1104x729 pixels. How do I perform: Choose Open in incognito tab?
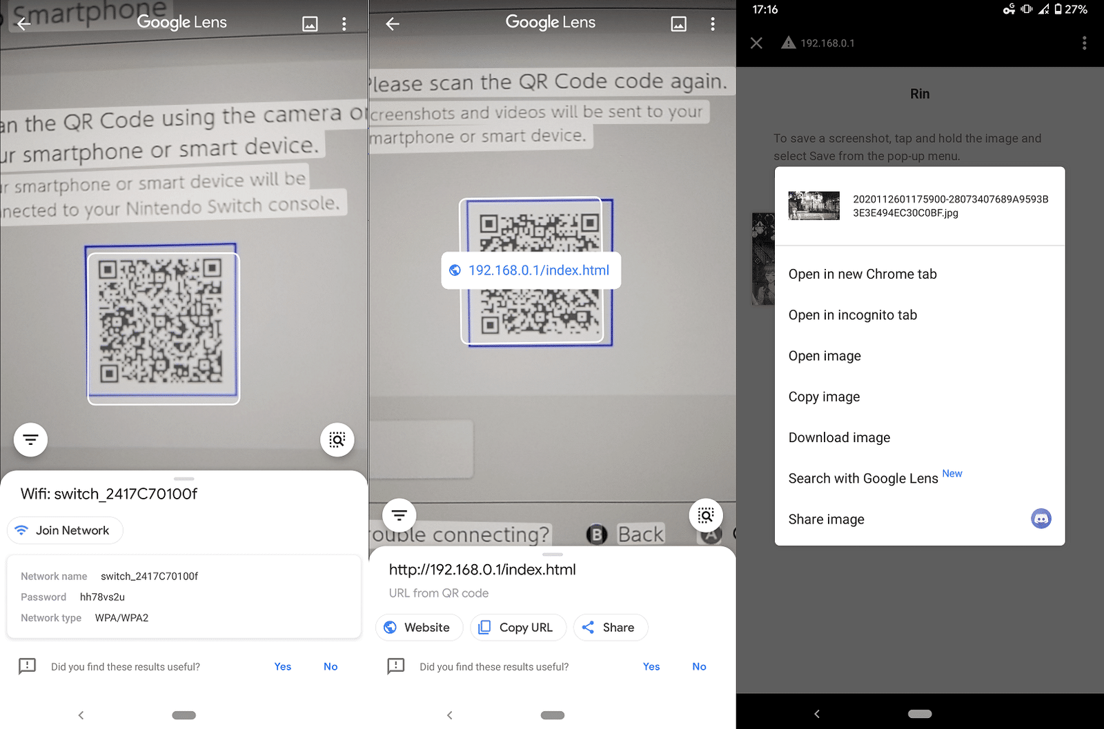[853, 314]
